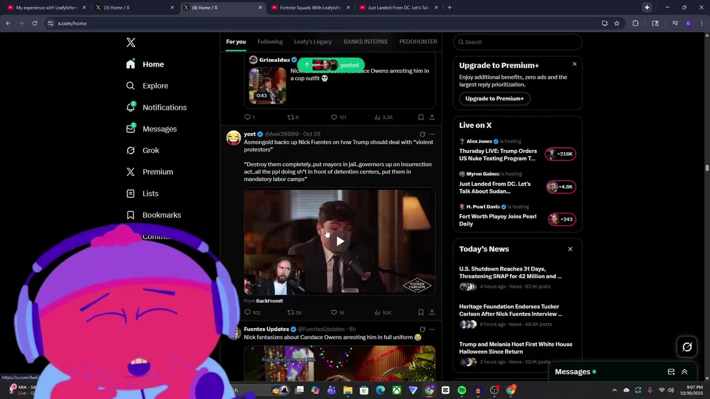Open Grok from the sidebar icon
This screenshot has width=710, height=399.
pyautogui.click(x=130, y=150)
